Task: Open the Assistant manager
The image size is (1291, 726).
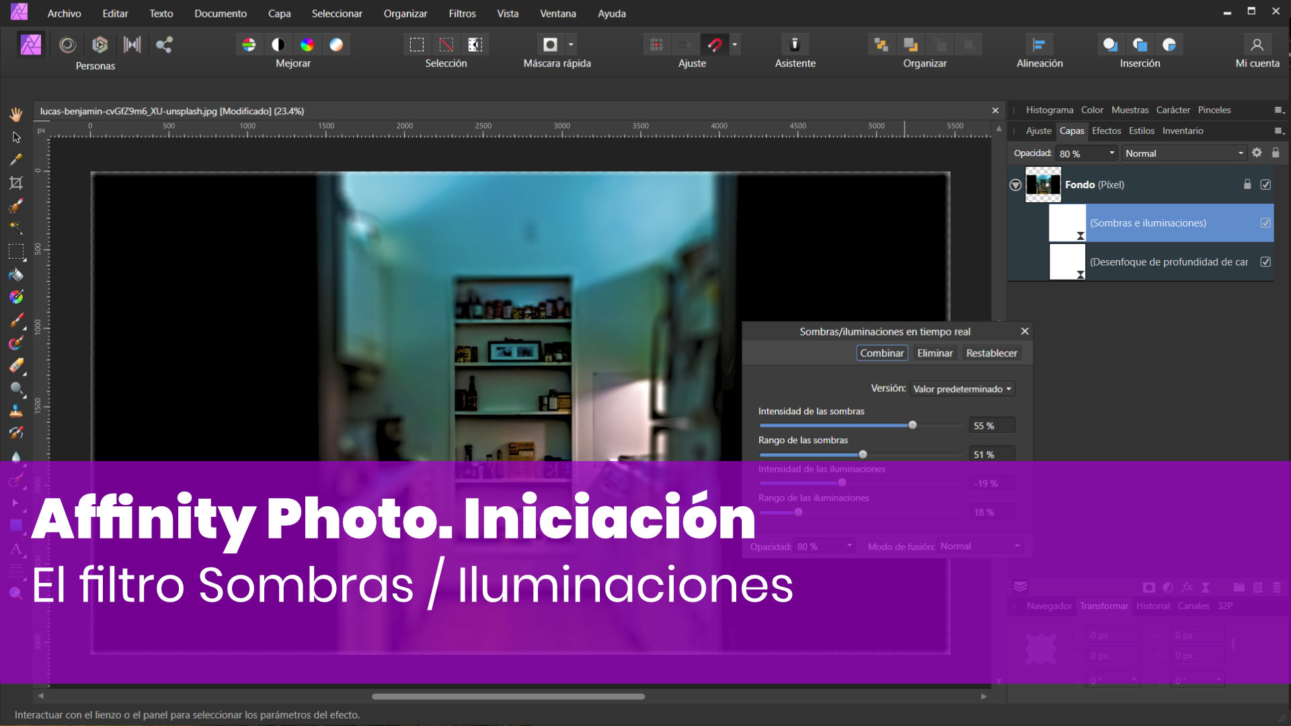Action: tap(795, 44)
